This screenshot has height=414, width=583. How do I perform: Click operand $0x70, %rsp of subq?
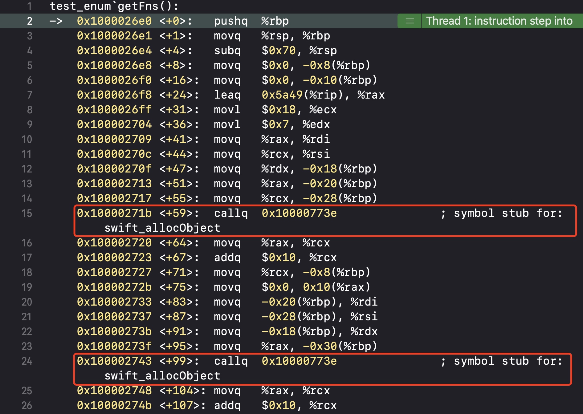[299, 51]
